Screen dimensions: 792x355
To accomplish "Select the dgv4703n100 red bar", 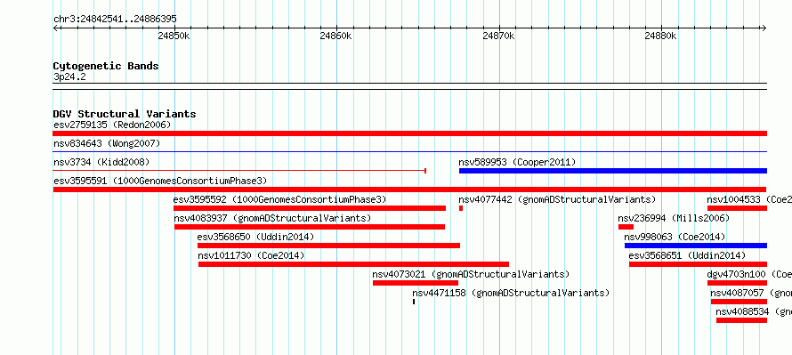I will pos(737,283).
